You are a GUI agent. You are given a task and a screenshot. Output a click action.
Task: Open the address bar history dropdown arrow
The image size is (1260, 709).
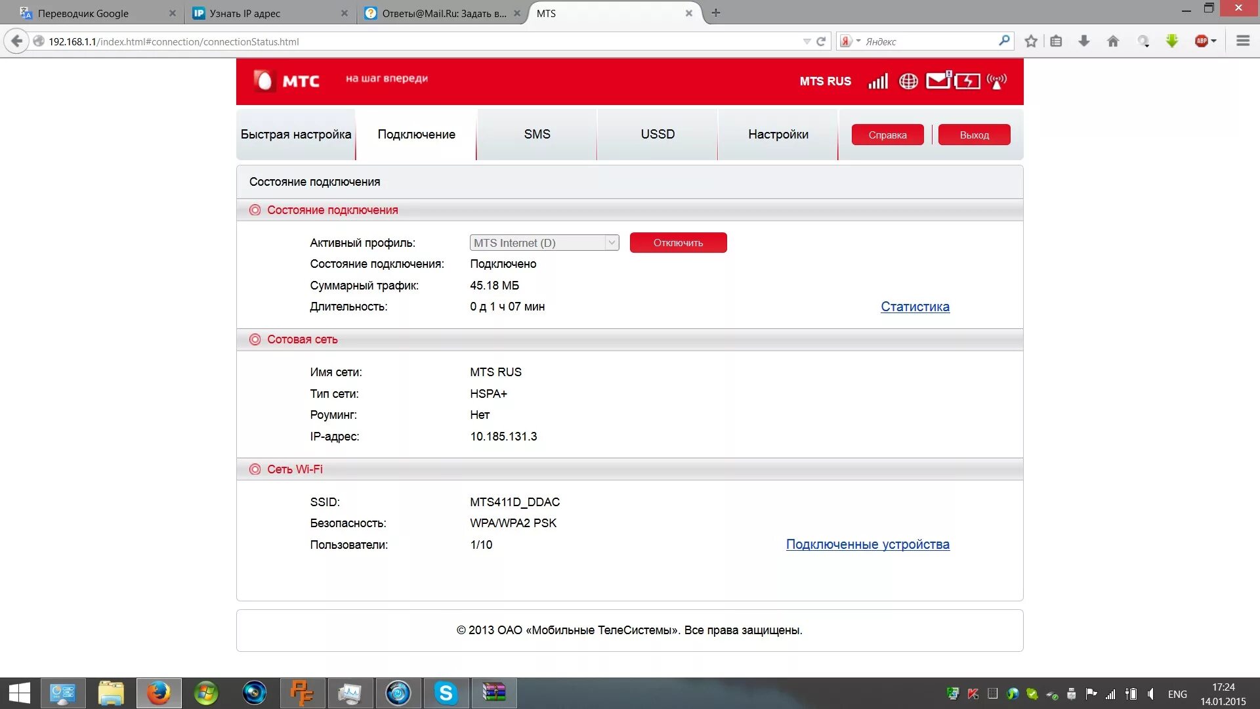coord(807,41)
